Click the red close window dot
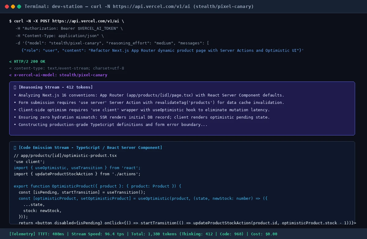The image size is (367, 239). tap(7, 6)
